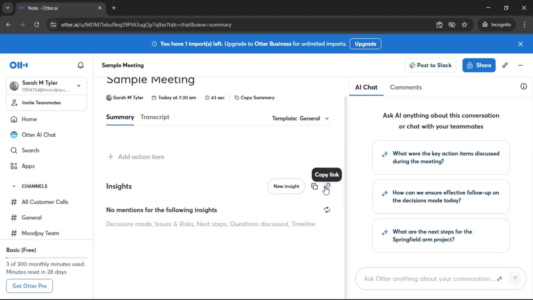Select the Comments tab
The height and width of the screenshot is (300, 533).
[x=406, y=87]
